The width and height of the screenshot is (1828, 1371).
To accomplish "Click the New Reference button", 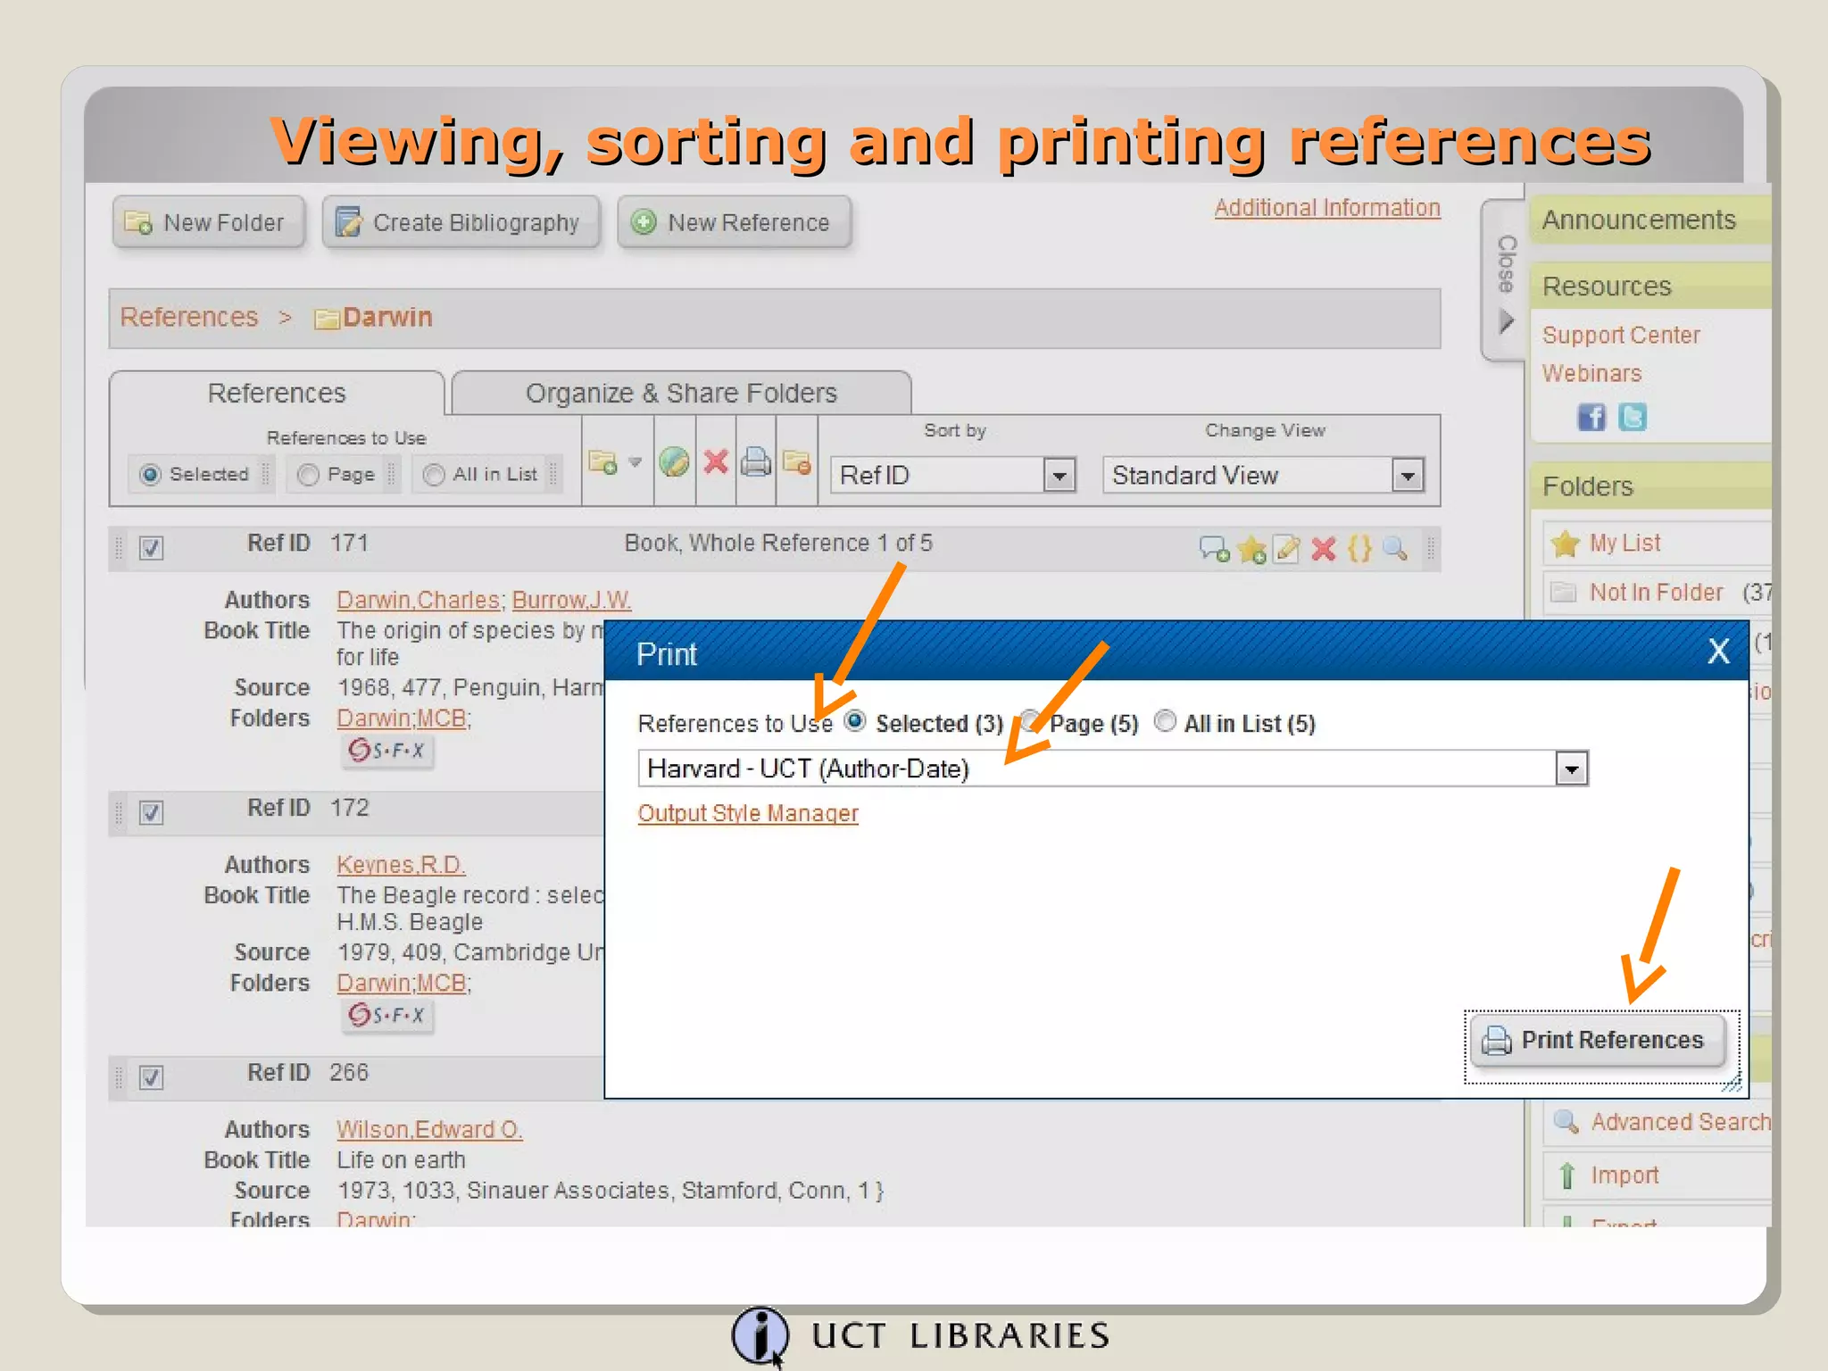I will pyautogui.click(x=734, y=222).
